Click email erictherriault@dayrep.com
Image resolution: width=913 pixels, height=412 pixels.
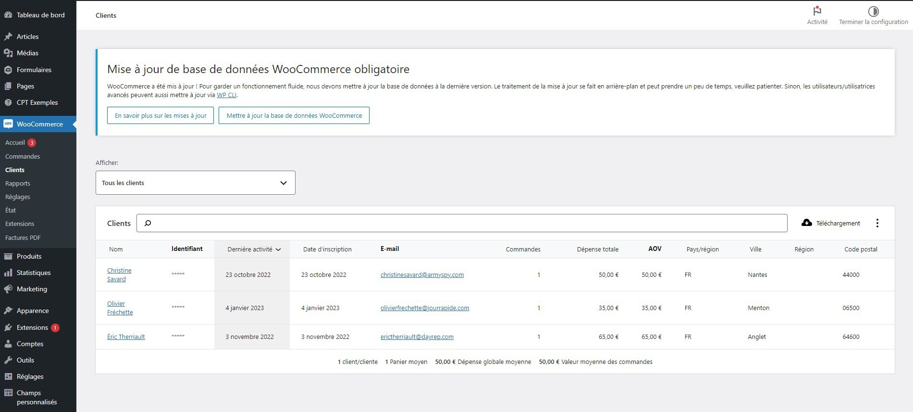[x=417, y=337]
